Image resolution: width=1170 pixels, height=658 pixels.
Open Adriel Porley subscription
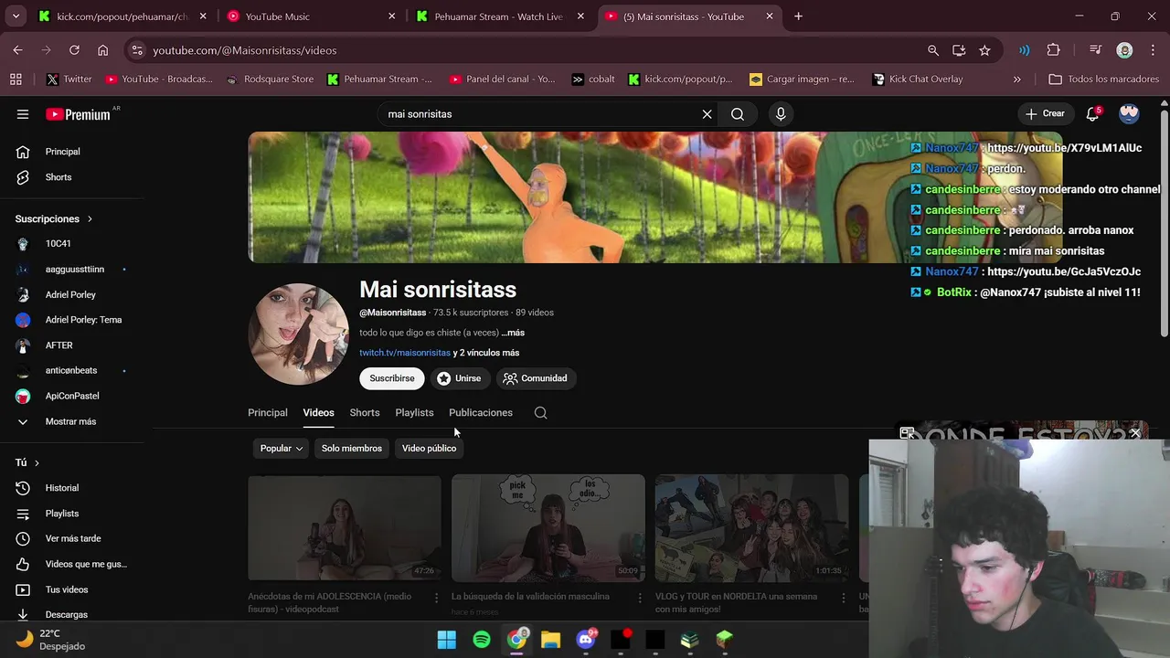(x=71, y=295)
